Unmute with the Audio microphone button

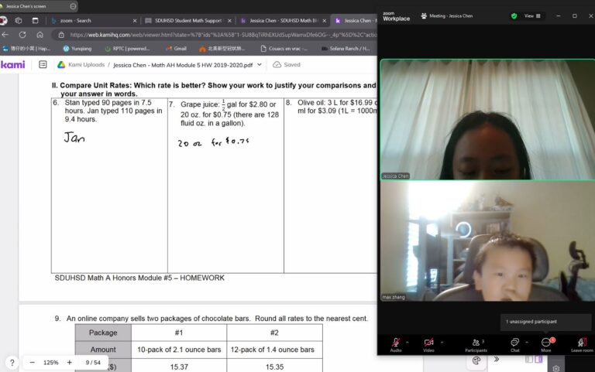coord(396,344)
